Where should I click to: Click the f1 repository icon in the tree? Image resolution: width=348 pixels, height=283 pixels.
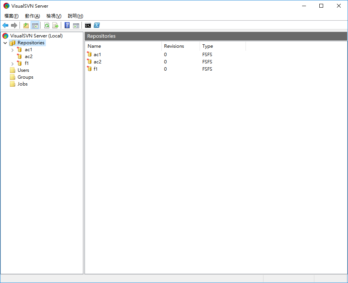[19, 63]
